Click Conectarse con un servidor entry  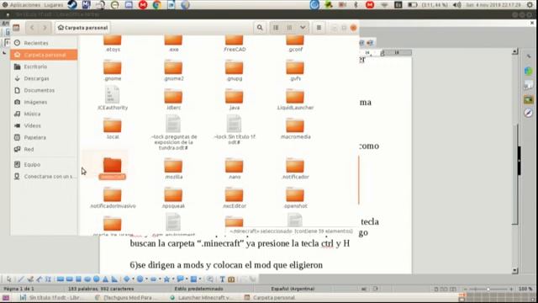44,176
